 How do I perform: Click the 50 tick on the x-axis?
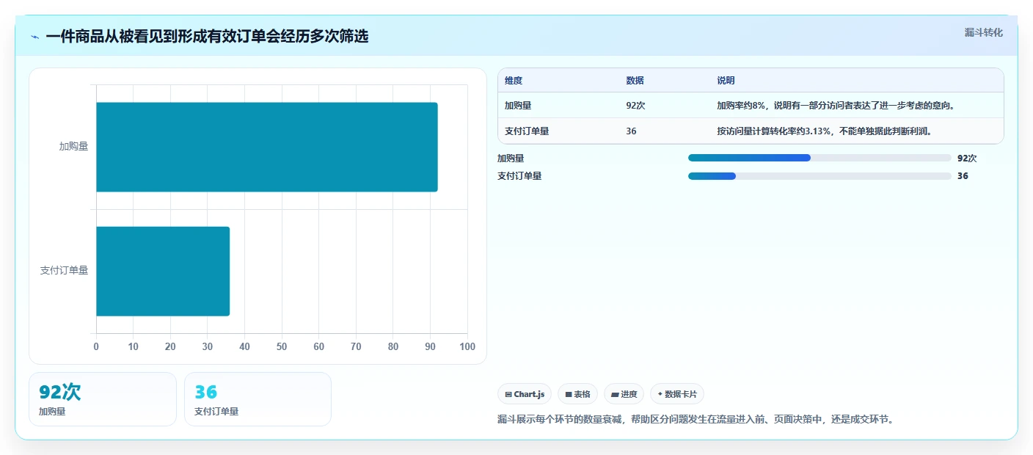pyautogui.click(x=282, y=346)
